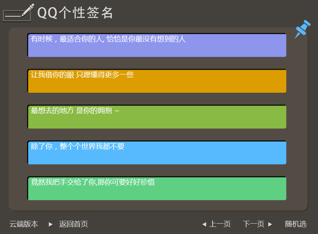Click the blue pushpin icon
Screen dimensions: 318x234
pos(302,29)
